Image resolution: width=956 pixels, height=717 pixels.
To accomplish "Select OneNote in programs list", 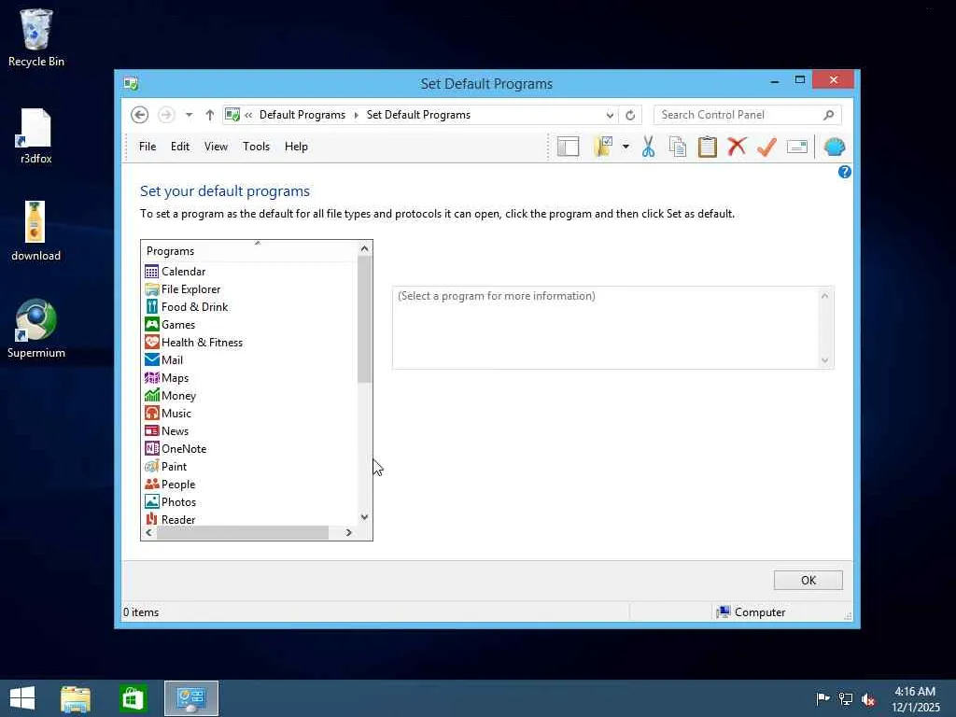I will click(184, 448).
